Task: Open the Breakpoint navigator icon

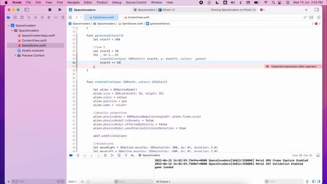Action: [56, 17]
